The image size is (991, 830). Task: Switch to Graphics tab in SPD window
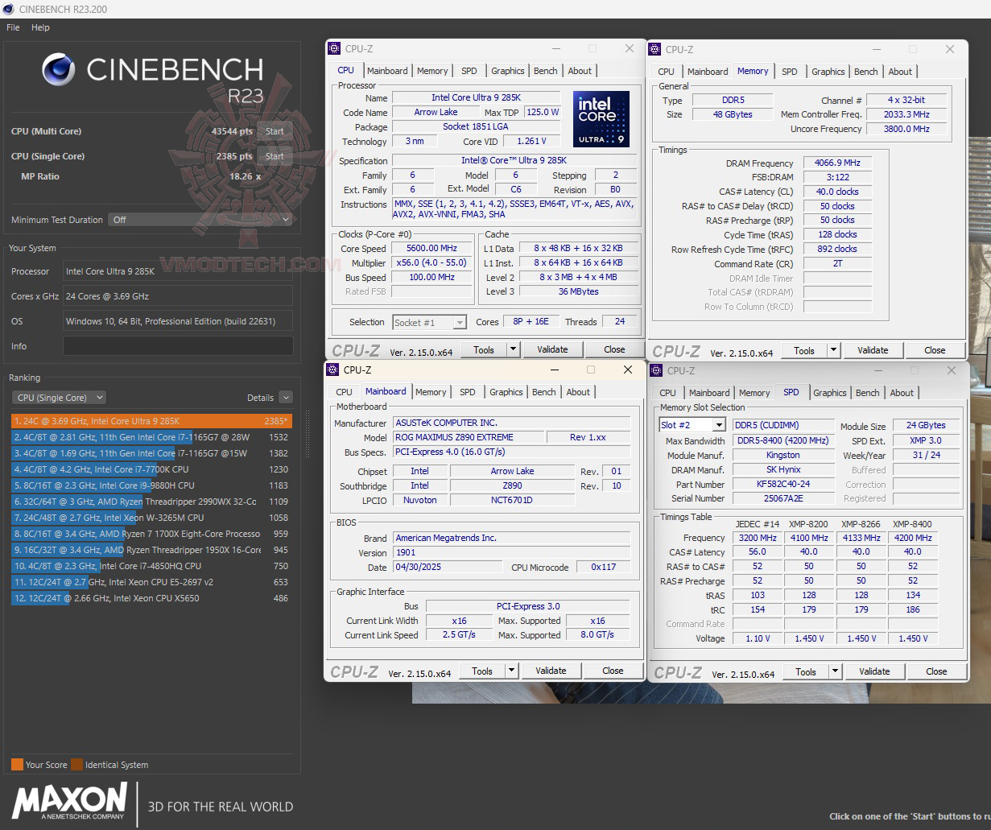click(829, 393)
